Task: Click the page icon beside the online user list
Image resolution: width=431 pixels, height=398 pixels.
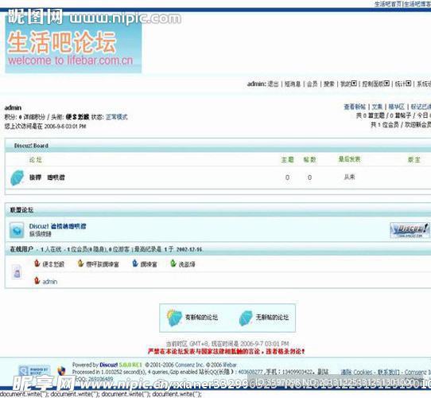Action: click(17, 272)
